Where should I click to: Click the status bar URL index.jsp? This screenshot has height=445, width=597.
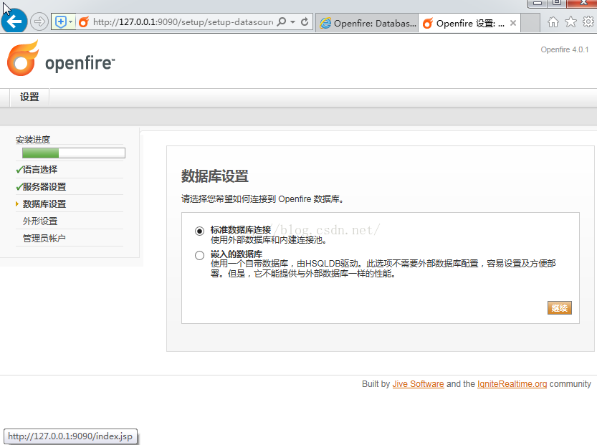[x=70, y=436]
